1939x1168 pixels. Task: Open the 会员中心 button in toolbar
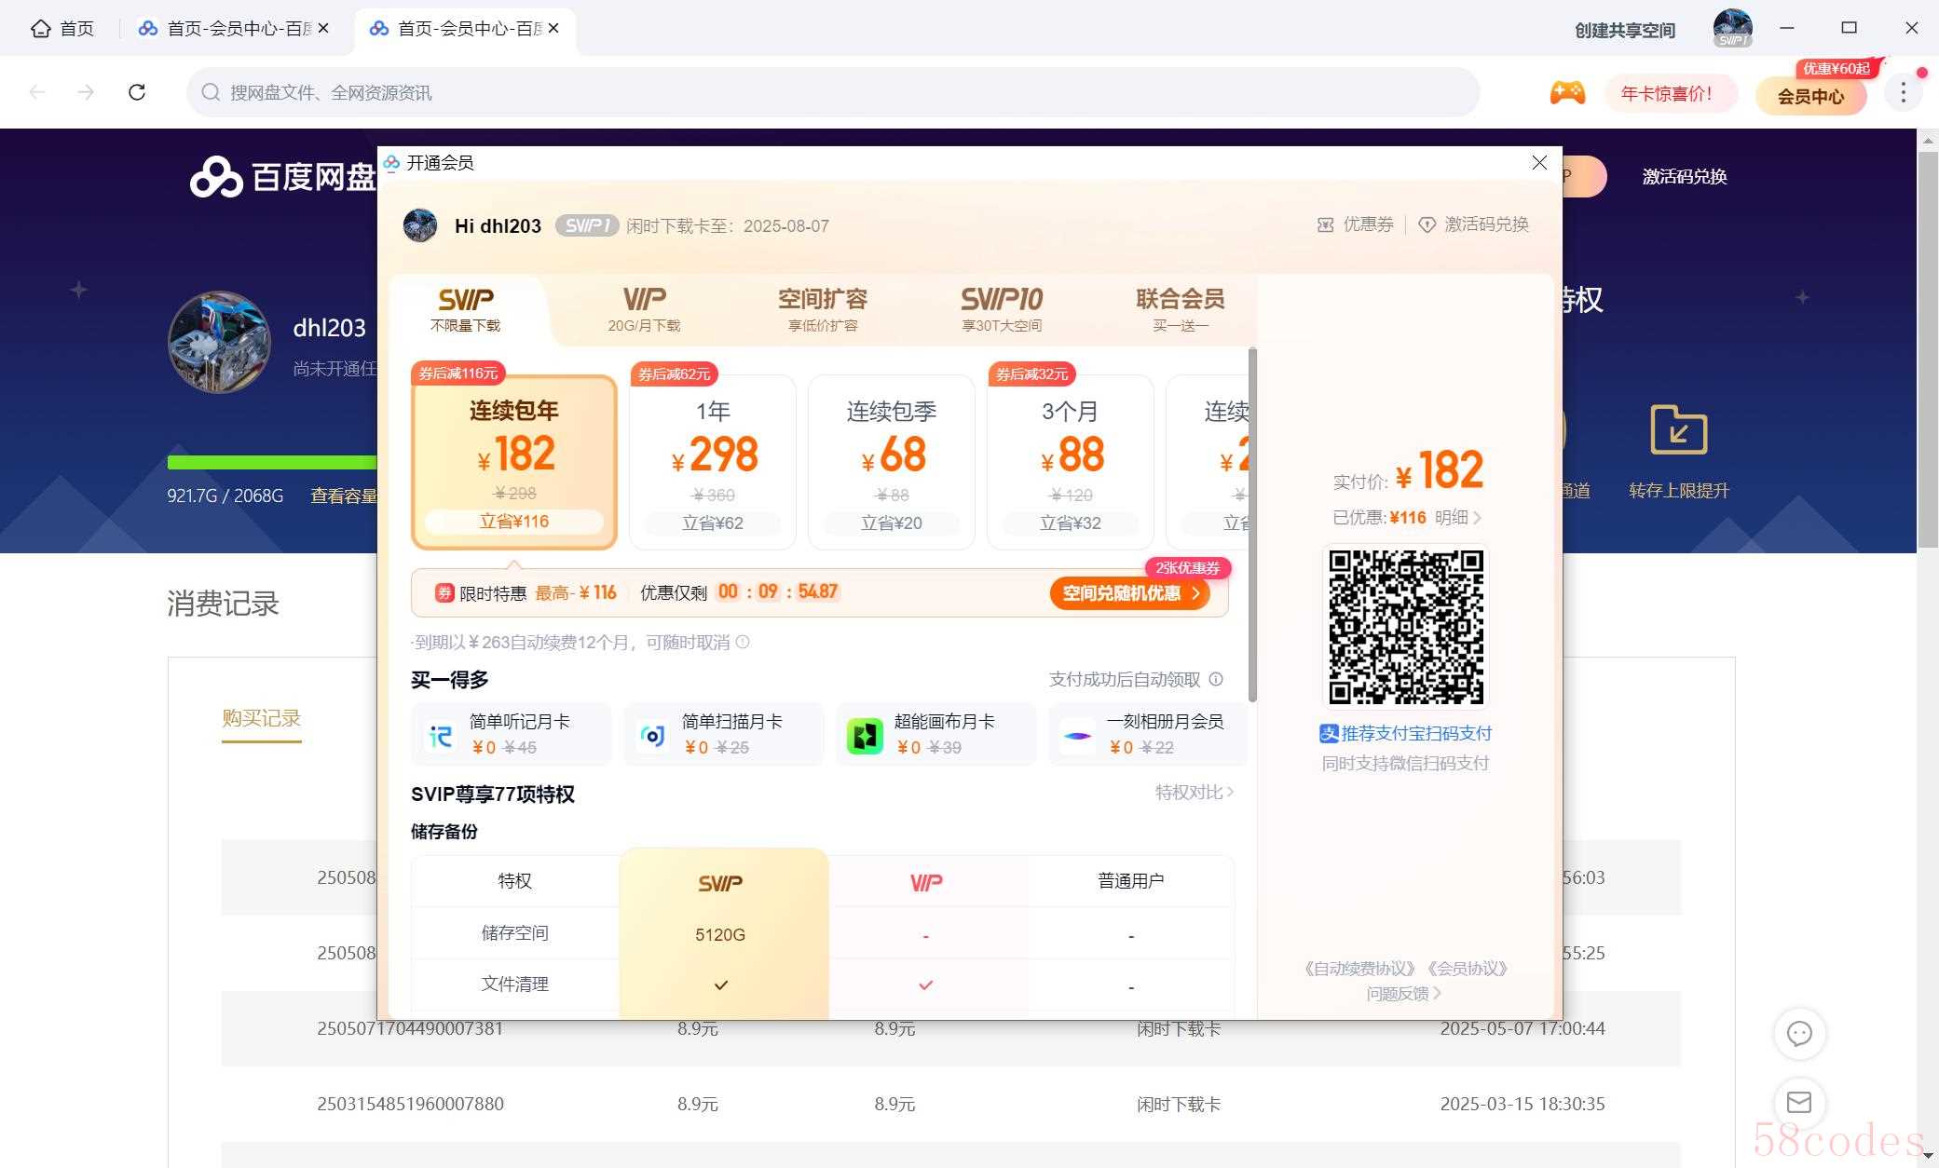point(1810,96)
